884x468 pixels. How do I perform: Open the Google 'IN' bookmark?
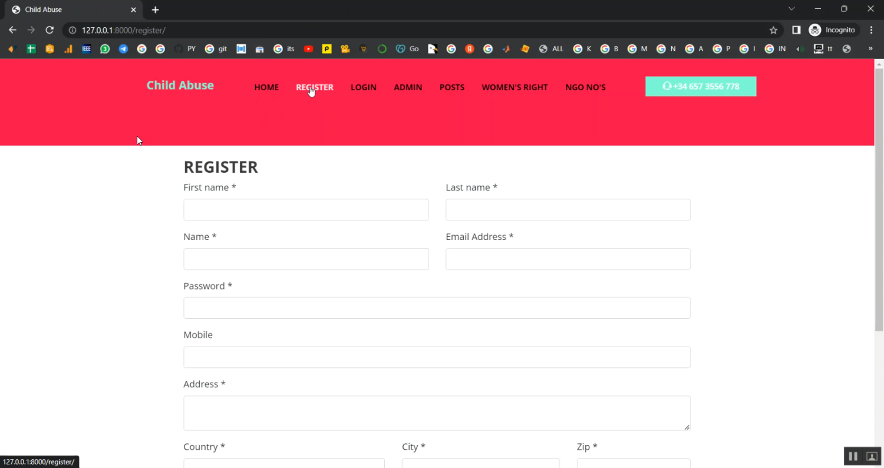(776, 49)
